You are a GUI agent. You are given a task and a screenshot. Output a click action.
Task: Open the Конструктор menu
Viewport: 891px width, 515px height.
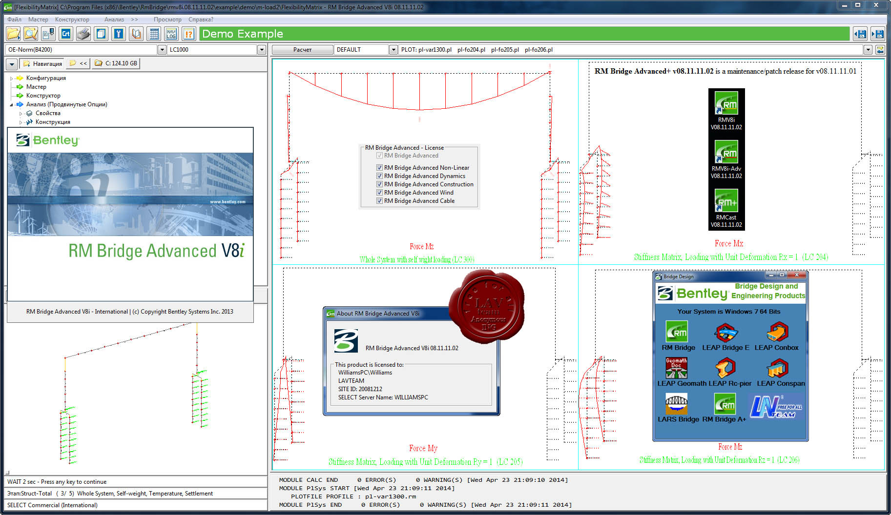click(x=72, y=20)
